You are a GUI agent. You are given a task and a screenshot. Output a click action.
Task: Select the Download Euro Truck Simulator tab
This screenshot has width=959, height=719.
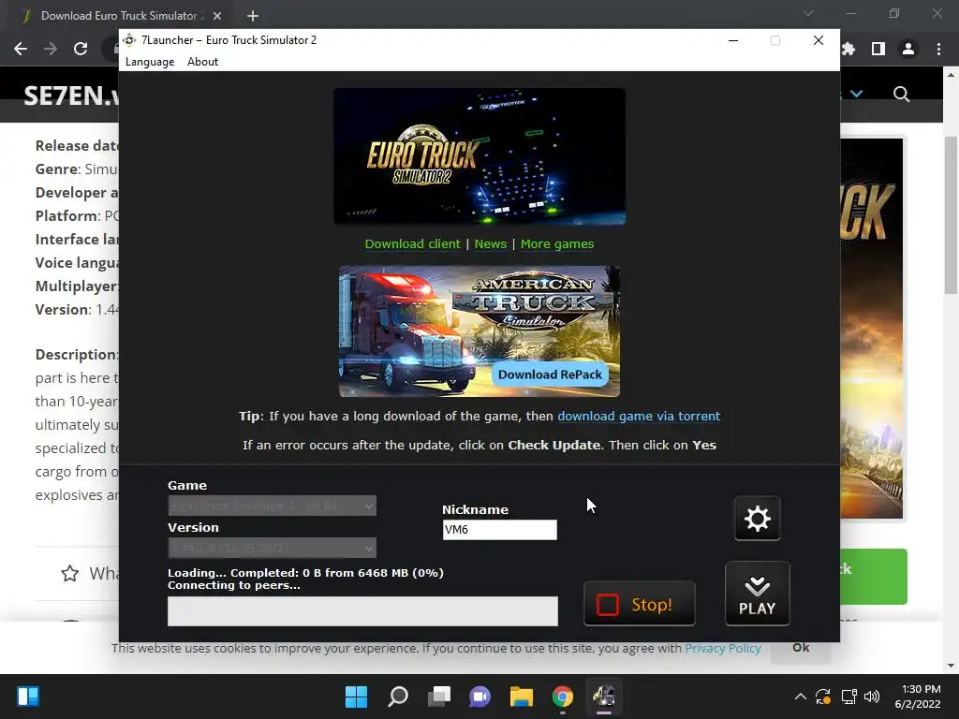coord(119,16)
